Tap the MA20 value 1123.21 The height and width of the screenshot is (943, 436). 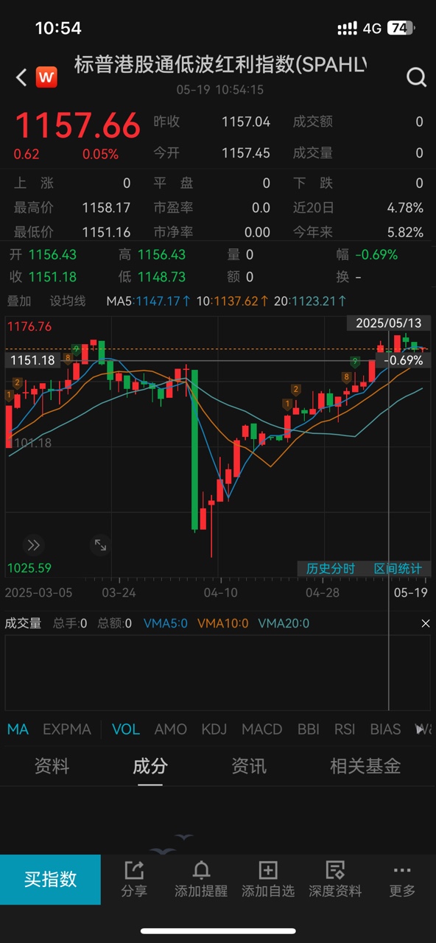click(x=313, y=301)
